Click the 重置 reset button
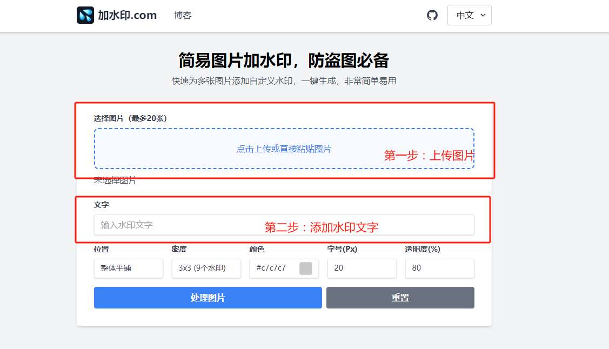The height and width of the screenshot is (349, 609). [x=400, y=298]
